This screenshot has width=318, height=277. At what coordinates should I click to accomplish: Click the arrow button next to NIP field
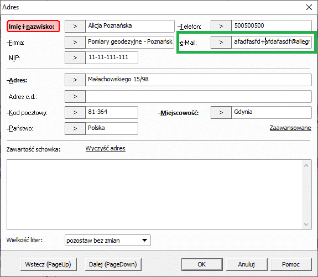tap(75, 58)
